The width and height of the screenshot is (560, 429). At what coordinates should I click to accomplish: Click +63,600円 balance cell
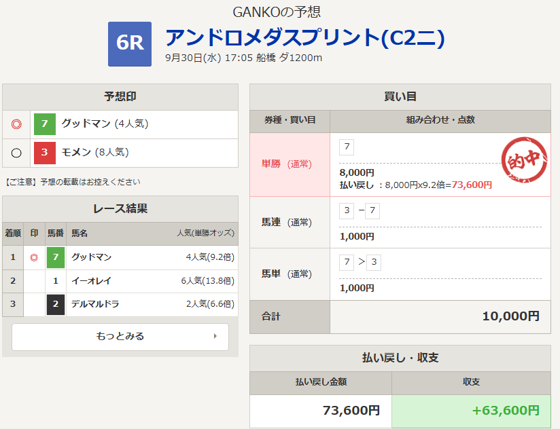[x=471, y=411]
